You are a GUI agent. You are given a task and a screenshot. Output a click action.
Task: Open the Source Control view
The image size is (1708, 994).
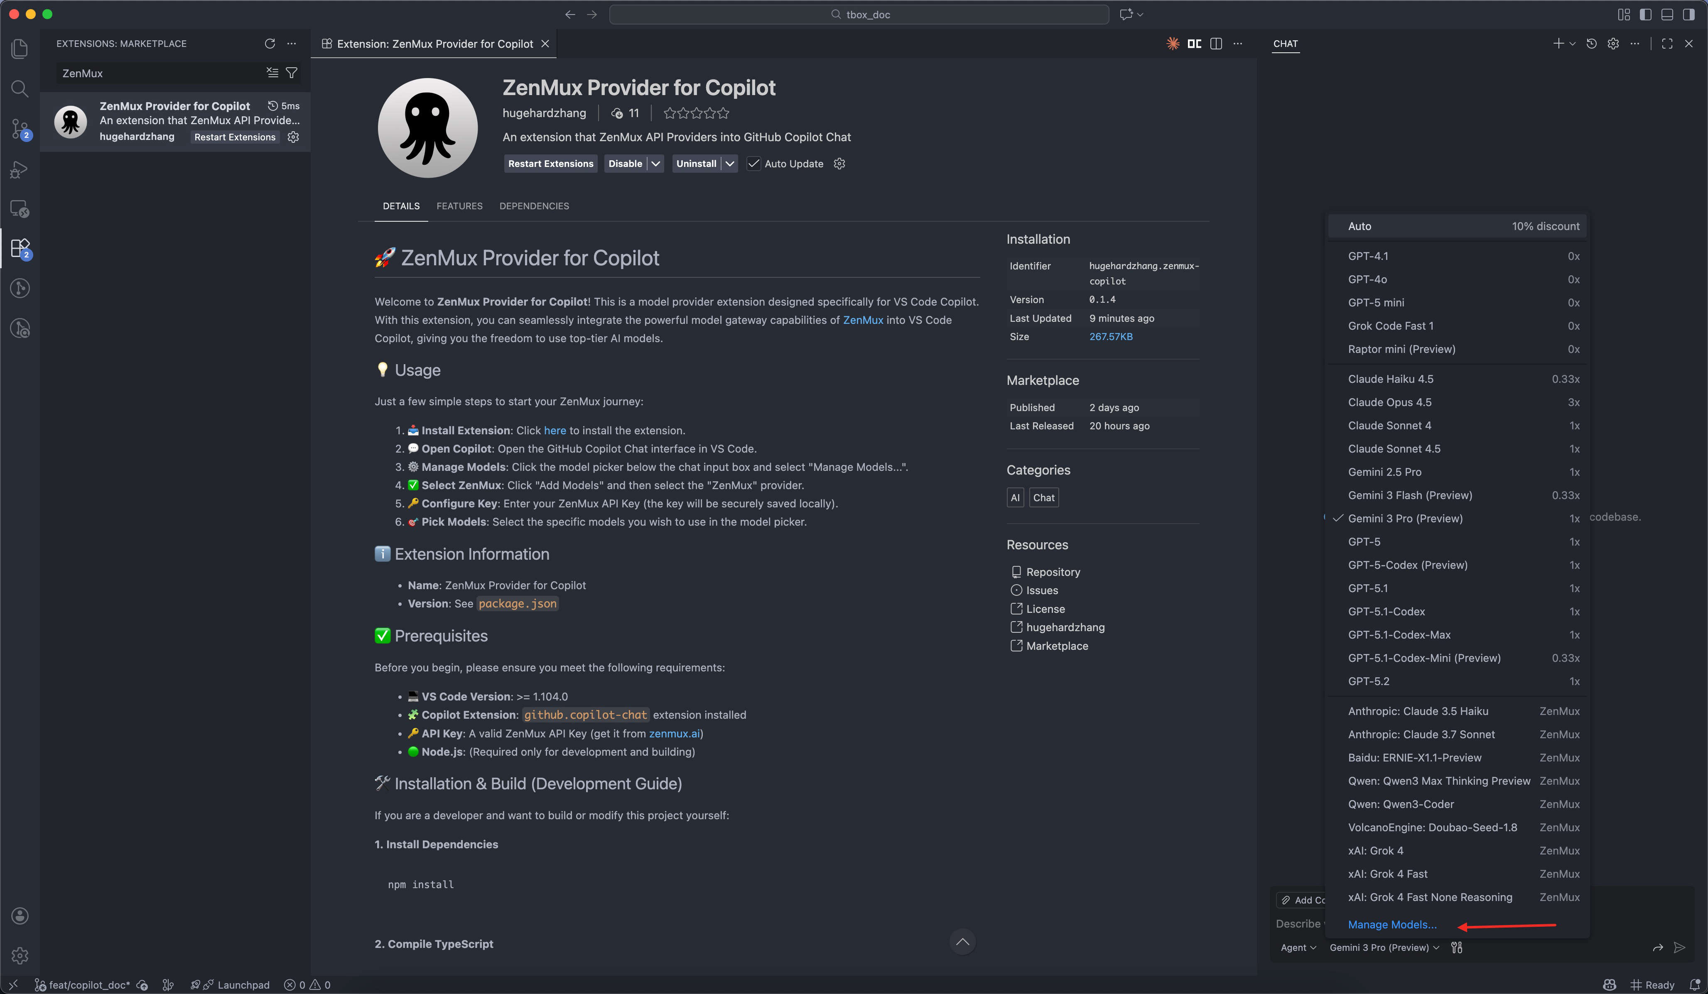coord(20,129)
